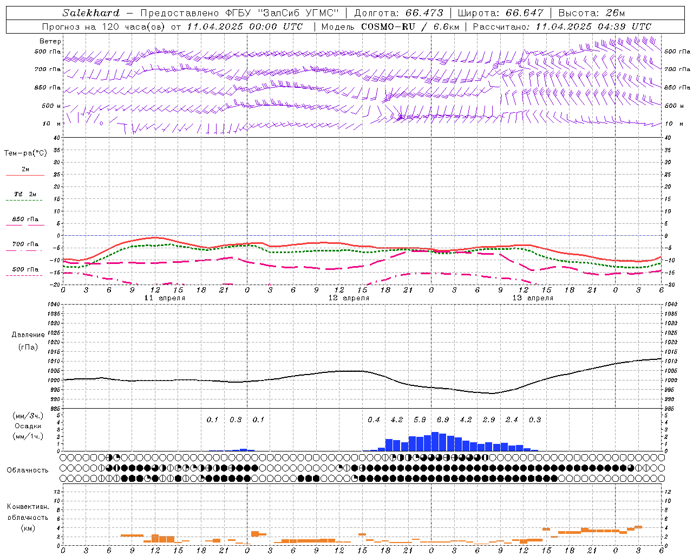The height and width of the screenshot is (555, 693).
Task: Click the (мм/1ч.) units label
Action: (27, 436)
